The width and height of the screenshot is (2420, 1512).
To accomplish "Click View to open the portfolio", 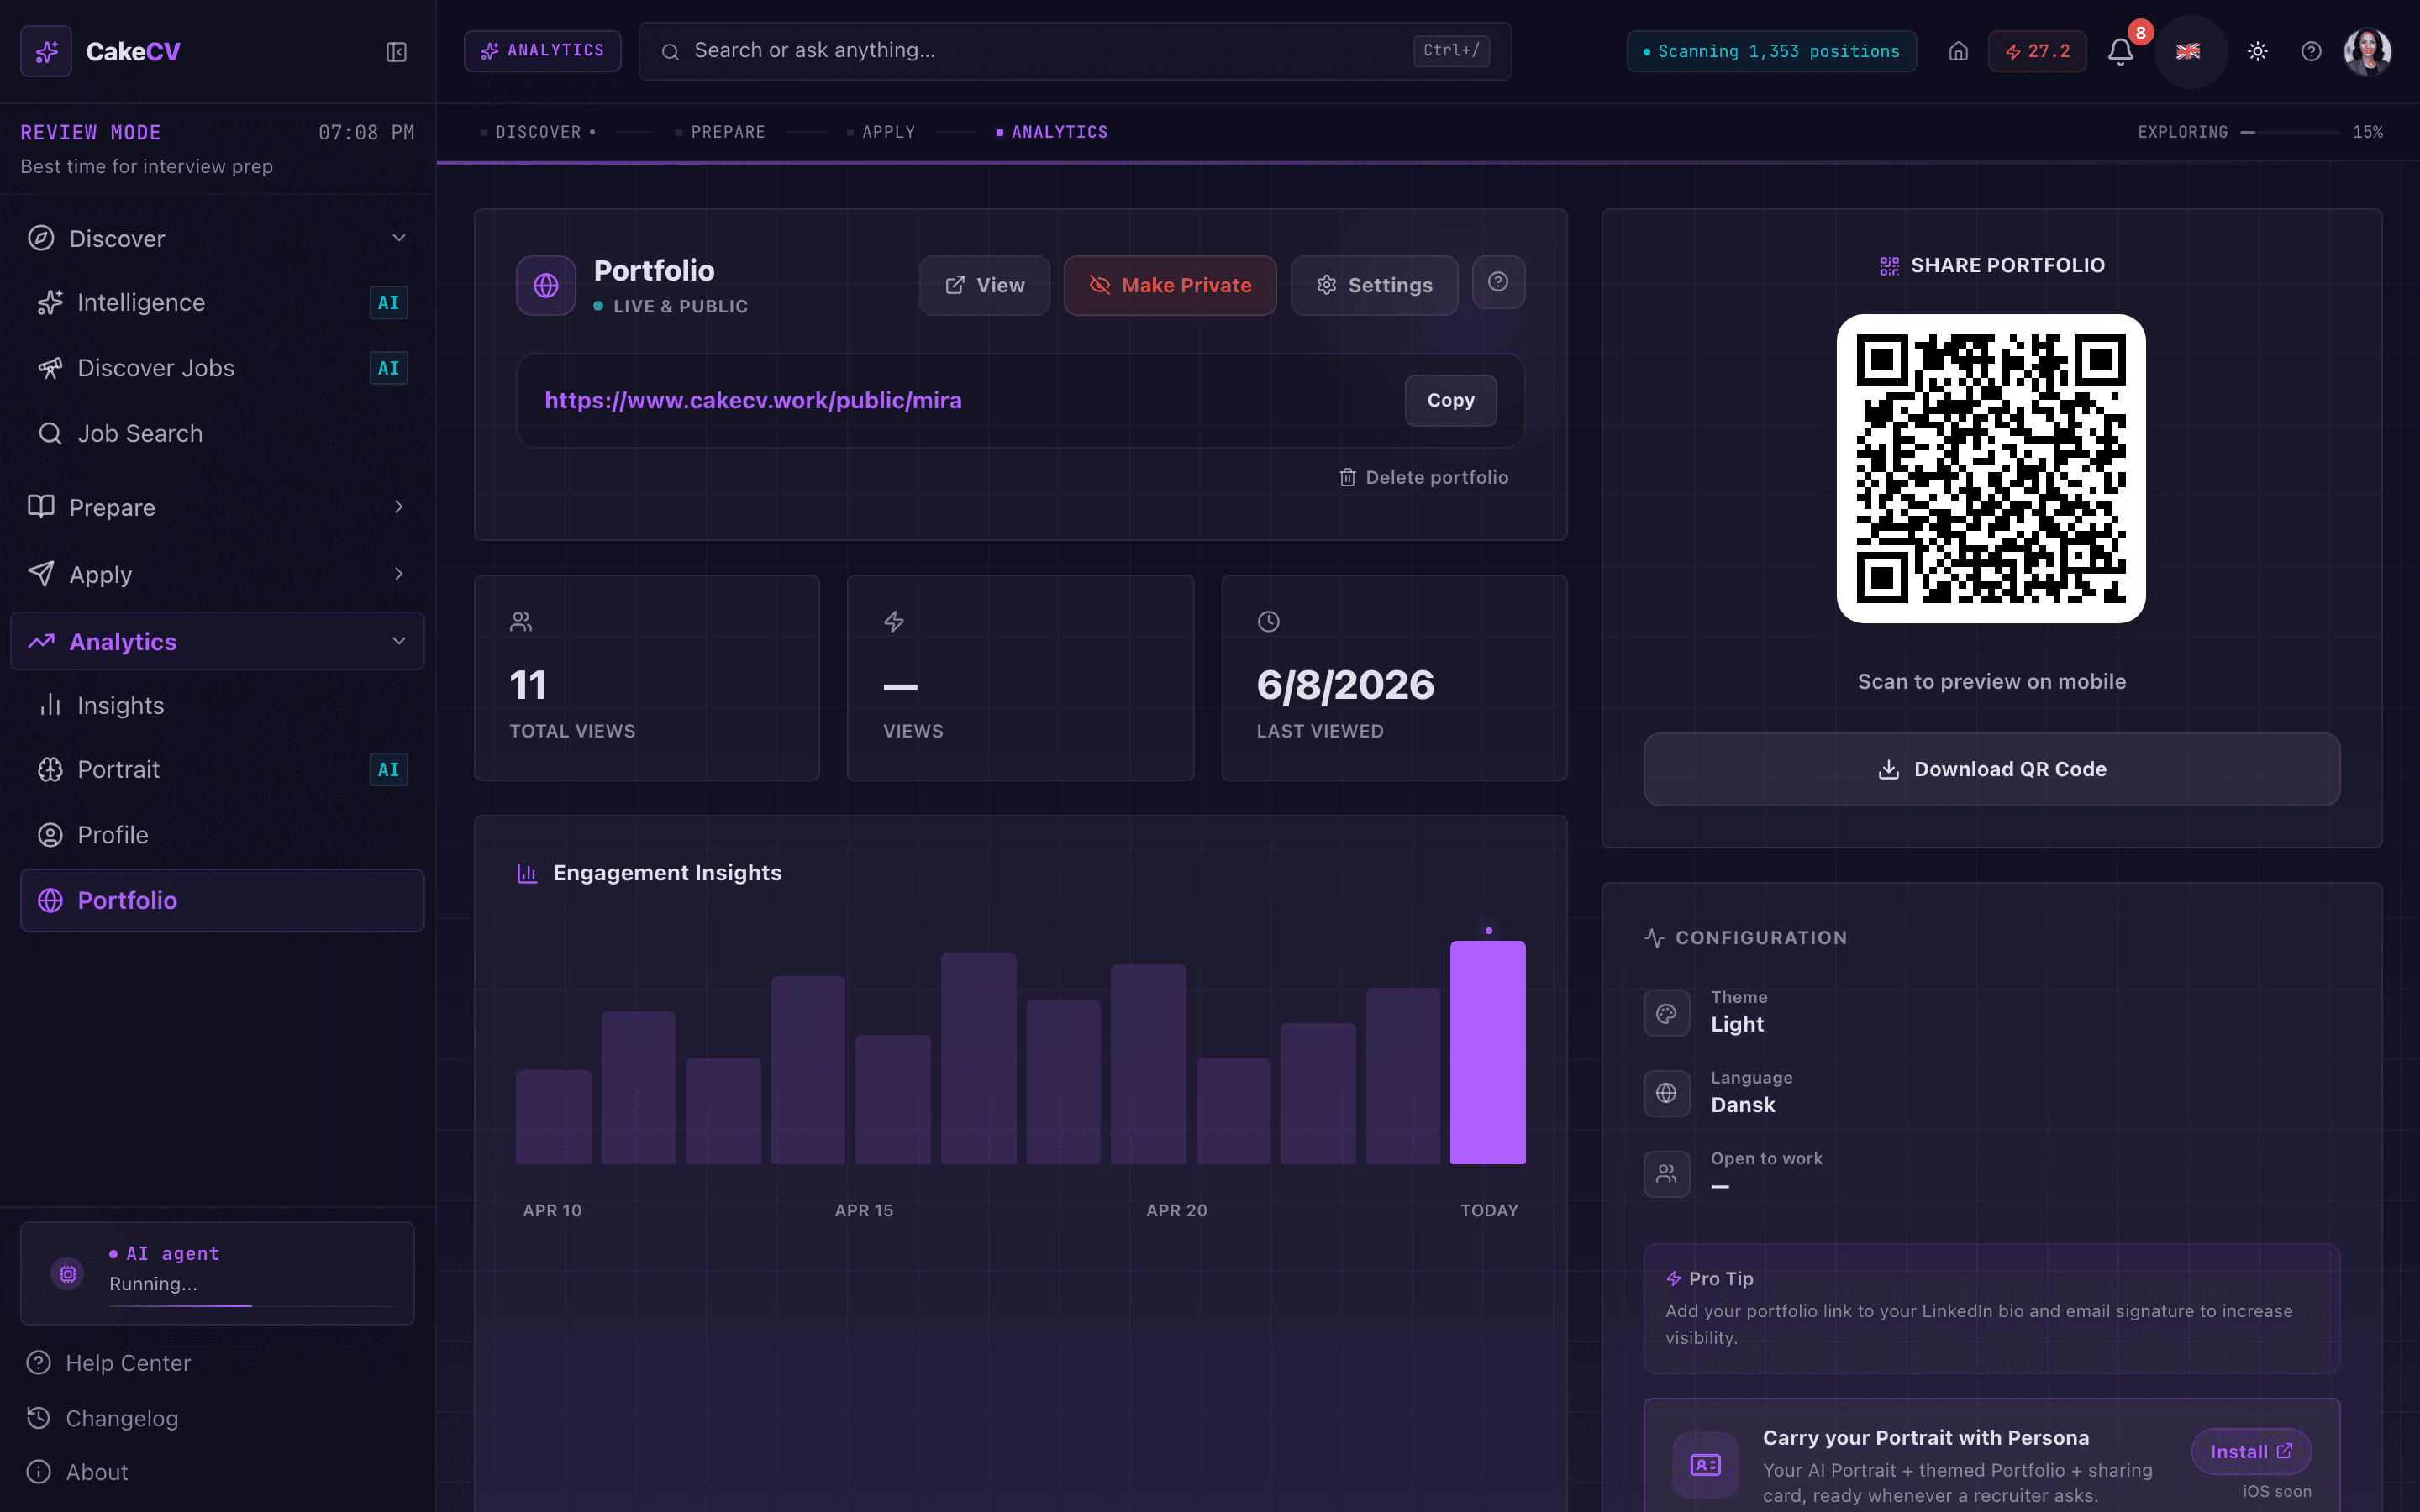I will click(x=984, y=285).
